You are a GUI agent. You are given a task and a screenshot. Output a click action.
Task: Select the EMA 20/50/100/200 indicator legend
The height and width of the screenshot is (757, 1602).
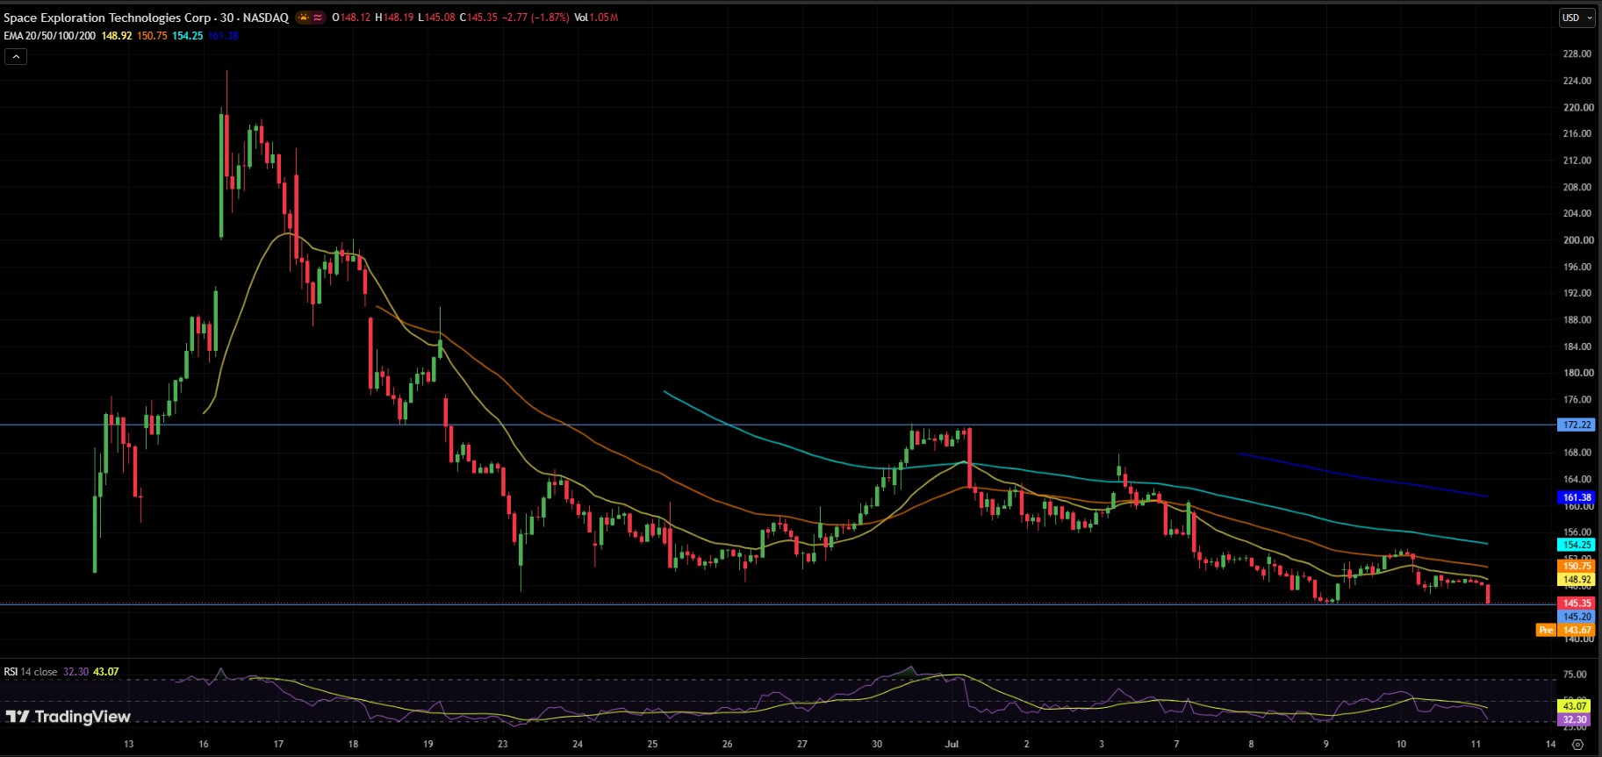(x=49, y=36)
